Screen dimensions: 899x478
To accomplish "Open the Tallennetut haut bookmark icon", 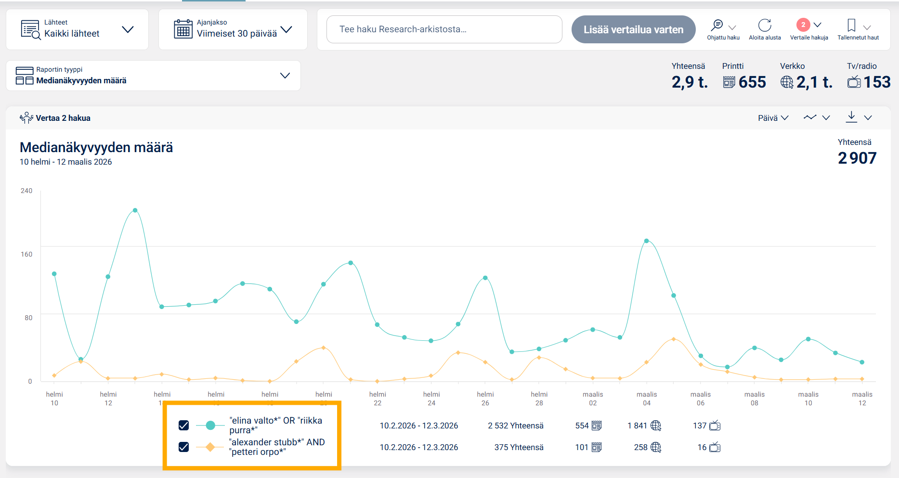I will point(851,25).
